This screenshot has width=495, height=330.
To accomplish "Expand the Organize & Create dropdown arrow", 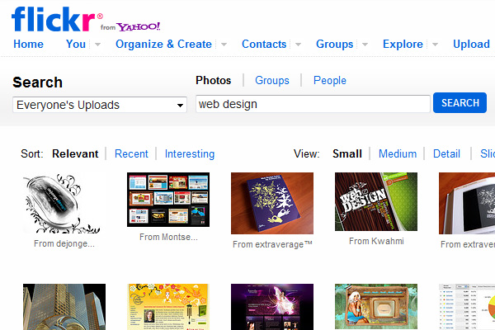I will [x=224, y=45].
